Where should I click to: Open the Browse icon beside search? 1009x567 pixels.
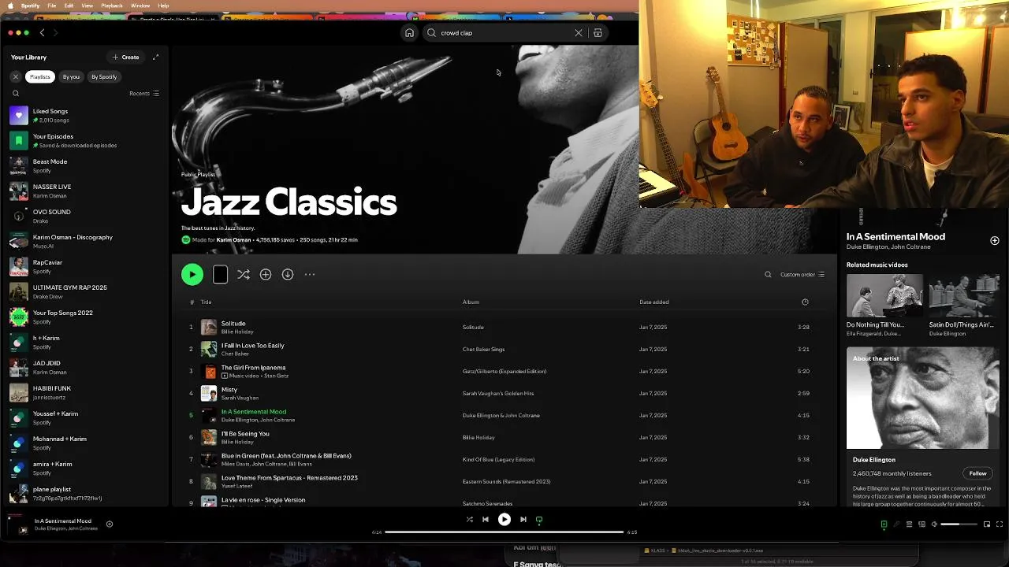(x=598, y=33)
